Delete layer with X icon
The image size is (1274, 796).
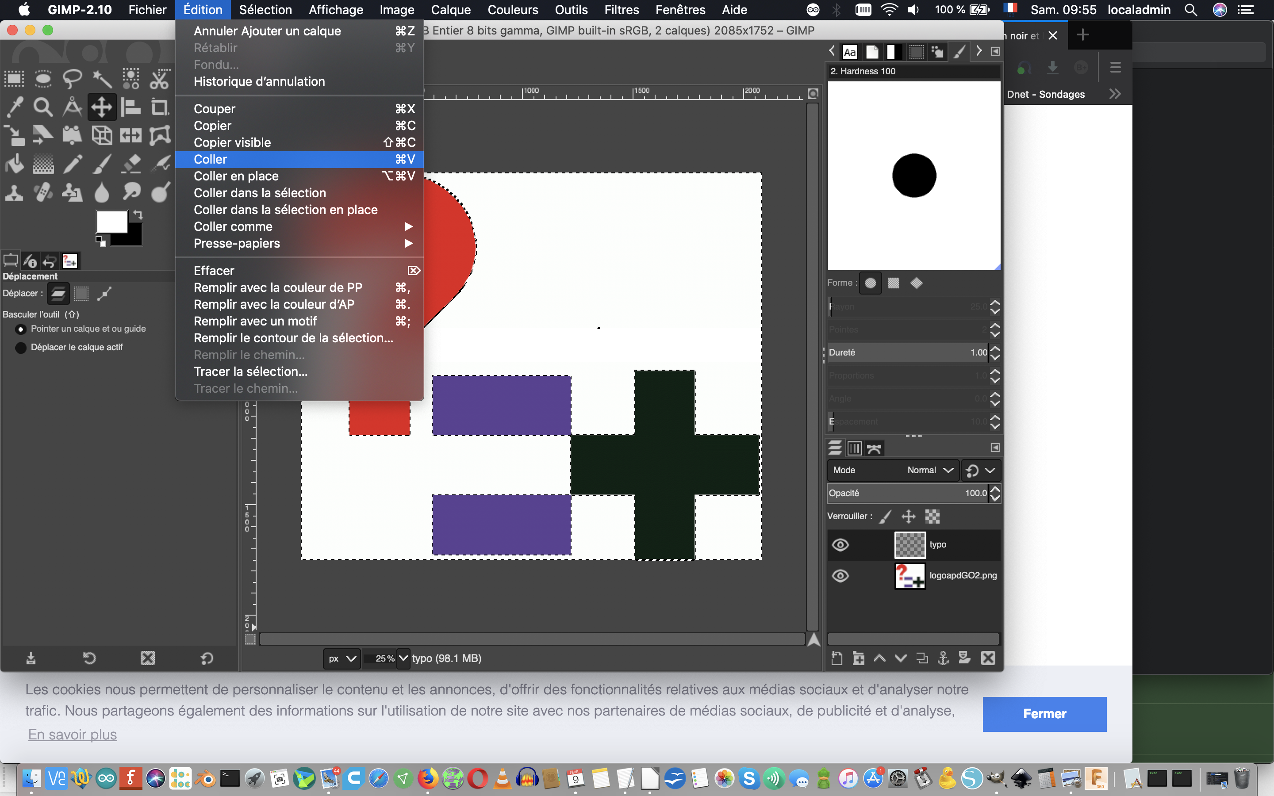(x=988, y=658)
